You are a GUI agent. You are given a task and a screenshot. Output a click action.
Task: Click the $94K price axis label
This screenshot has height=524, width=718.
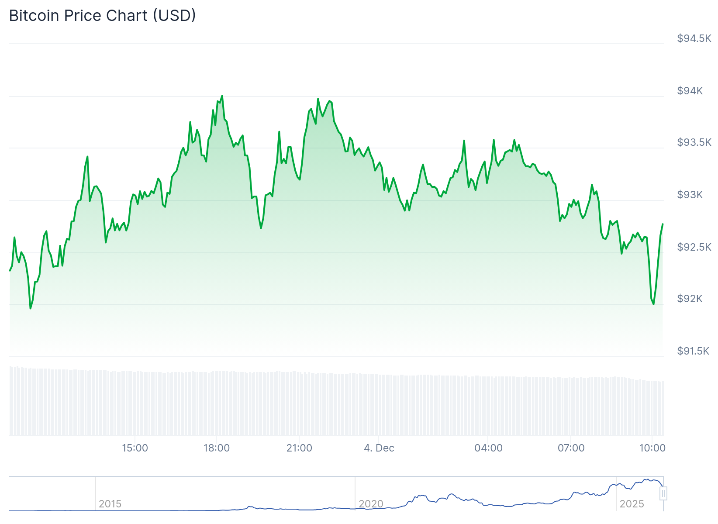point(690,91)
